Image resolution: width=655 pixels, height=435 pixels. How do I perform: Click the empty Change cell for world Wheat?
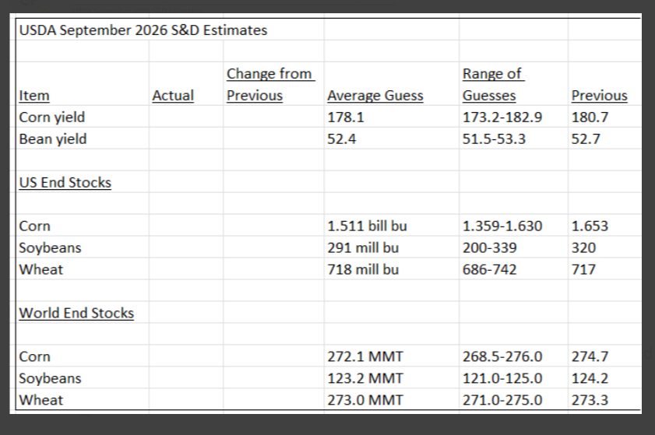[x=273, y=399]
